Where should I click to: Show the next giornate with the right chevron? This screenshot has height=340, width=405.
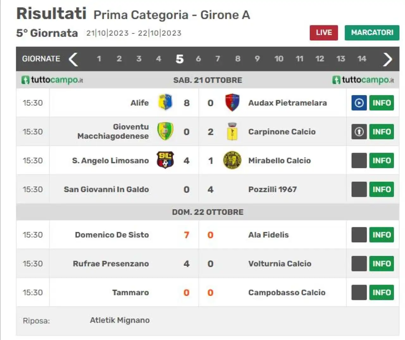[388, 59]
